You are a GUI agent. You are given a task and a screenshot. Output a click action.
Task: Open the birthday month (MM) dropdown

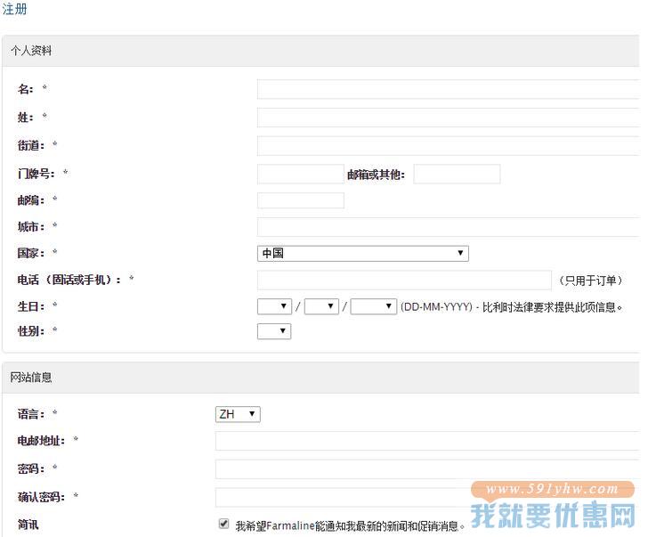pyautogui.click(x=321, y=306)
